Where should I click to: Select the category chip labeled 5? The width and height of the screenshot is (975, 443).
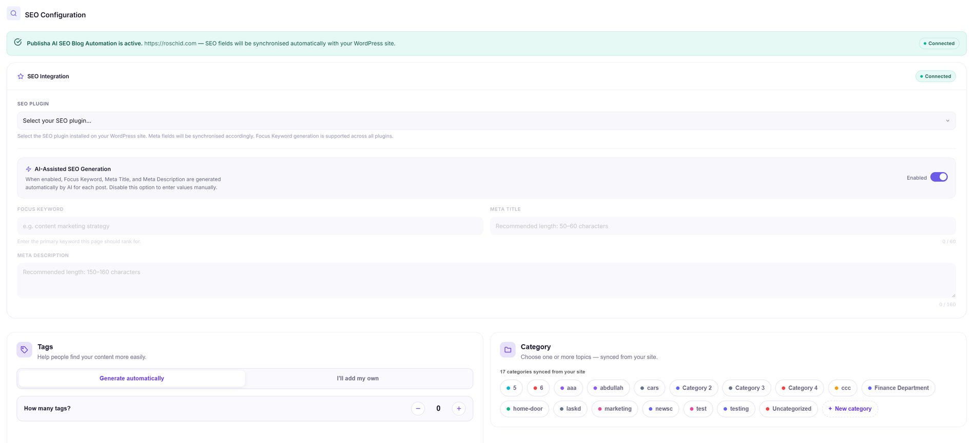pyautogui.click(x=511, y=388)
